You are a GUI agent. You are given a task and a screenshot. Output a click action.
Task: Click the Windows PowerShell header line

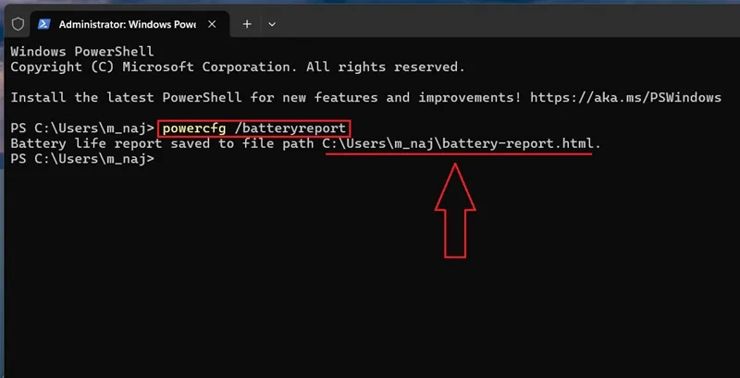pos(82,51)
